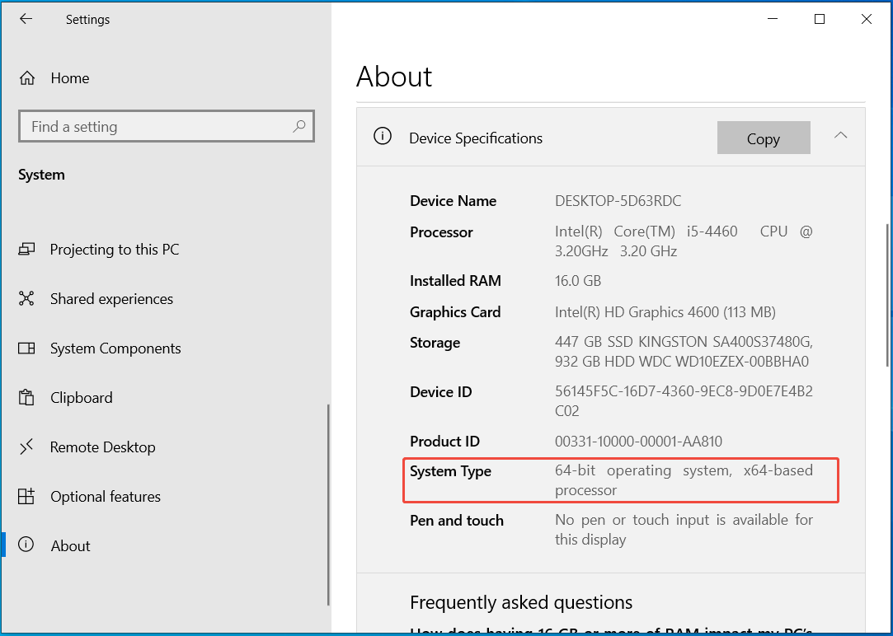This screenshot has width=893, height=636.
Task: Select the Remote Desktop icon
Action: click(x=26, y=447)
